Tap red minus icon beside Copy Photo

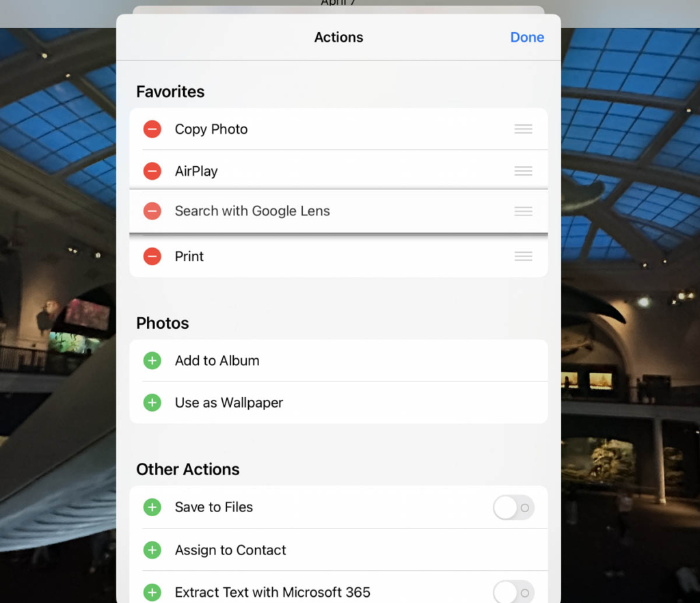[x=152, y=129]
